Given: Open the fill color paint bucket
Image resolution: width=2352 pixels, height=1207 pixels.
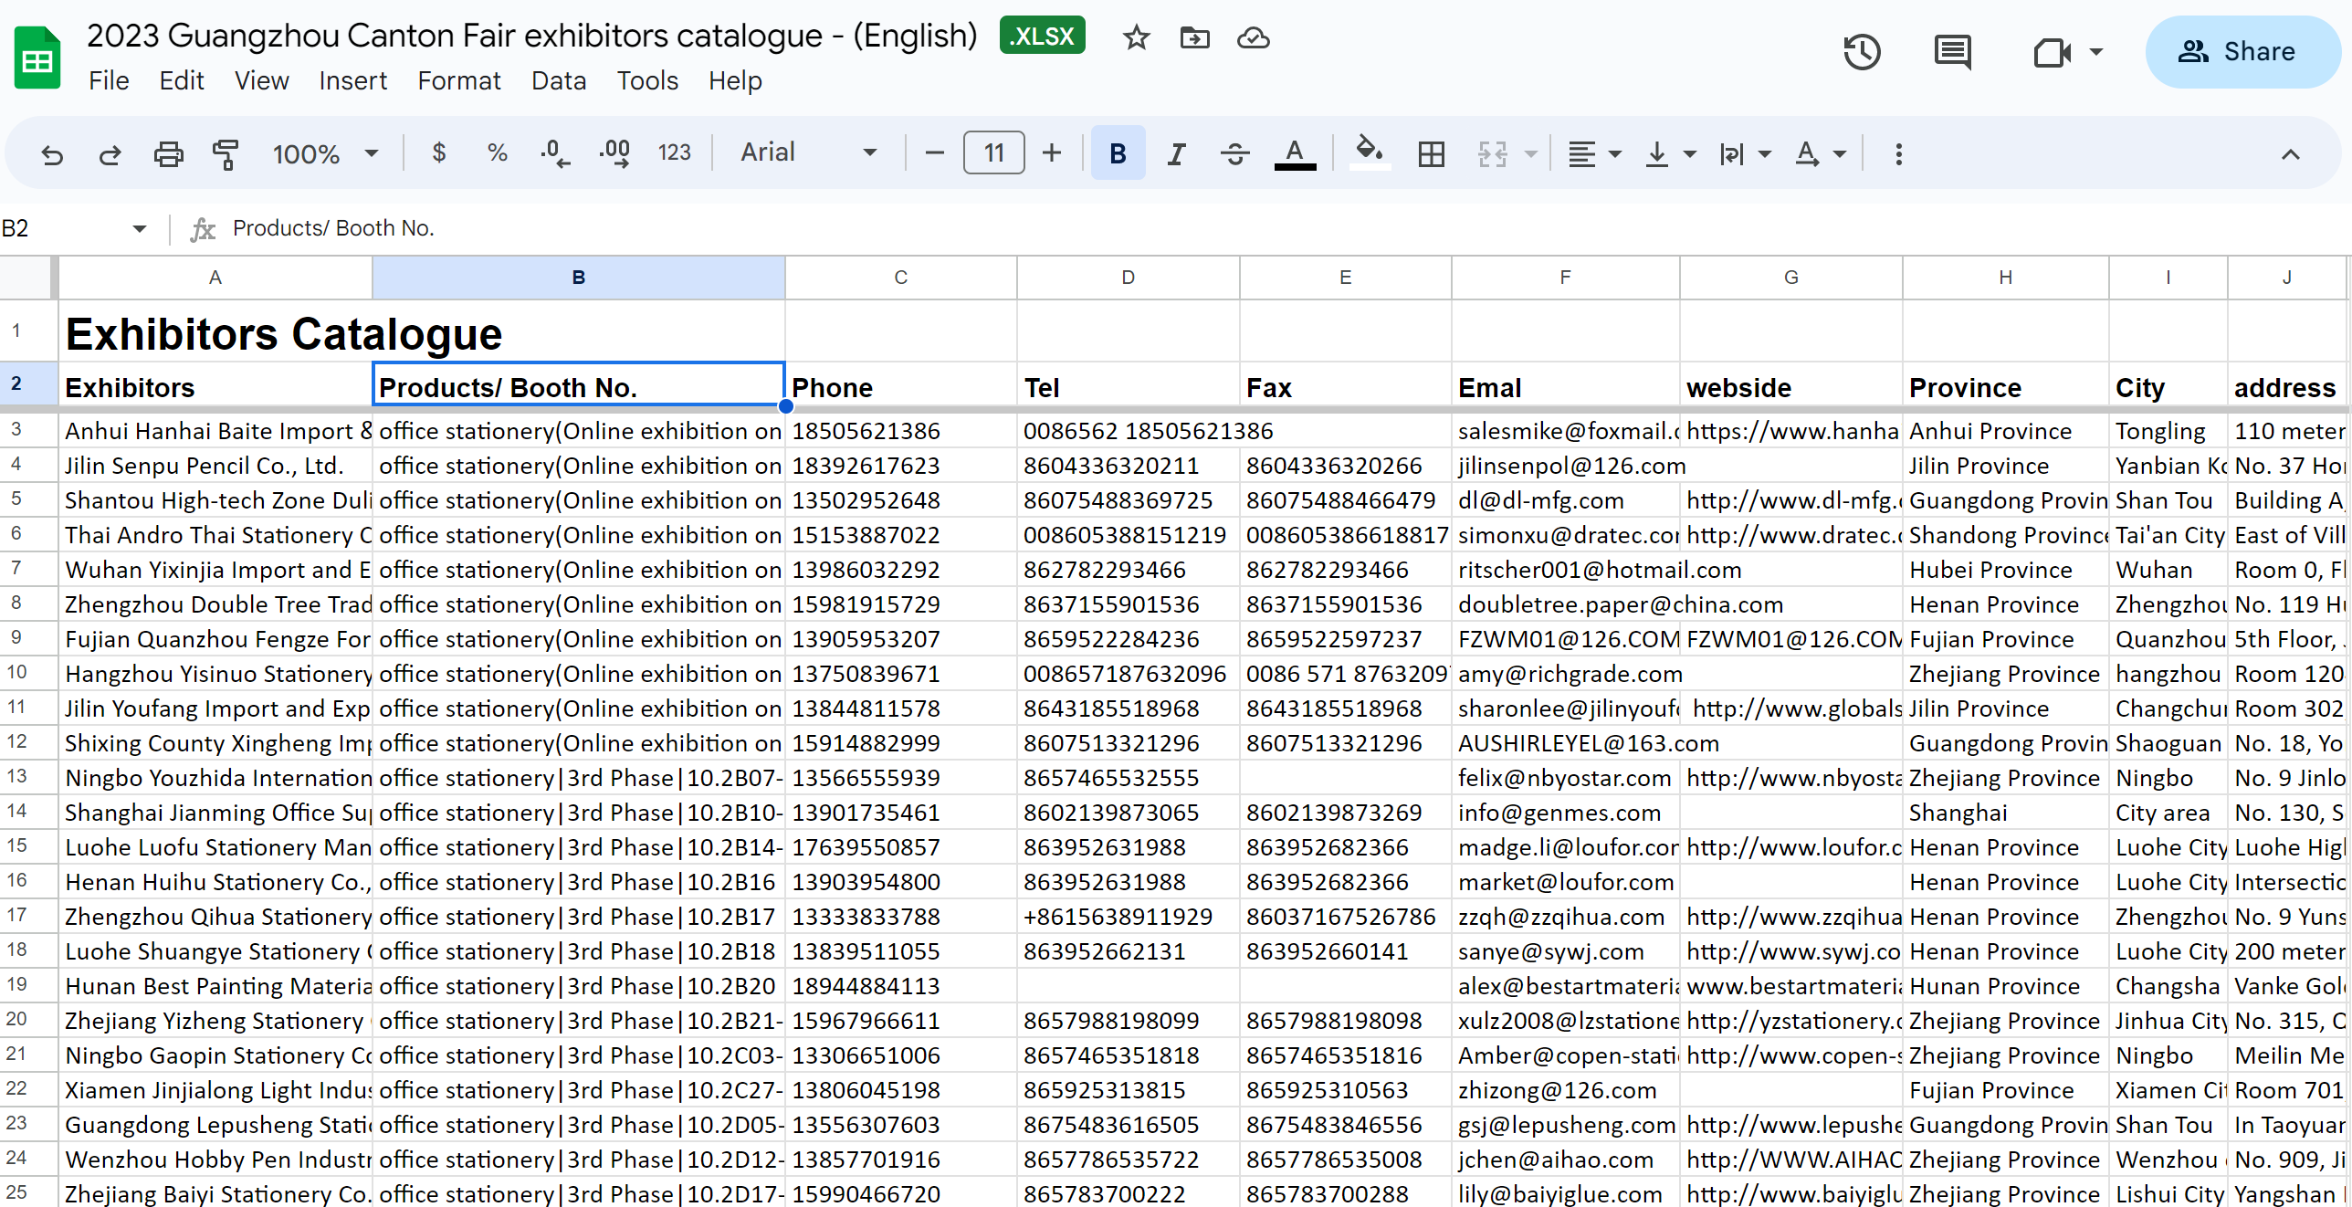Looking at the screenshot, I should click(1369, 152).
